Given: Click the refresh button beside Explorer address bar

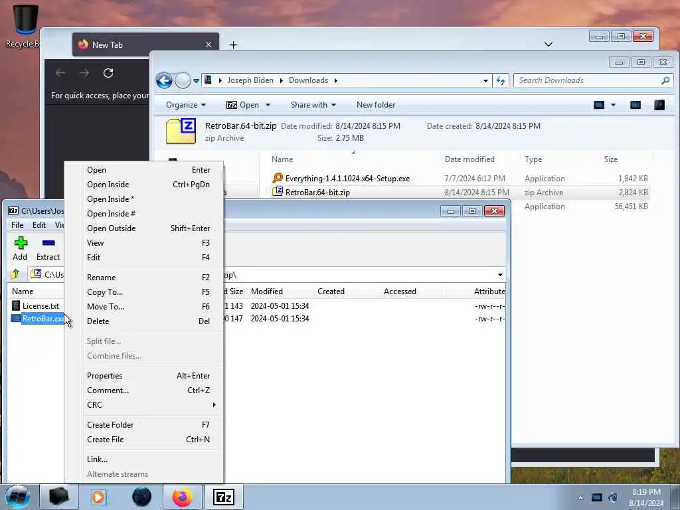Looking at the screenshot, I should coord(501,80).
